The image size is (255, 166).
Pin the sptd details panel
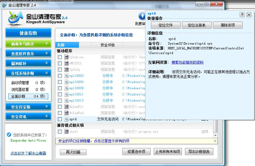tap(242, 15)
